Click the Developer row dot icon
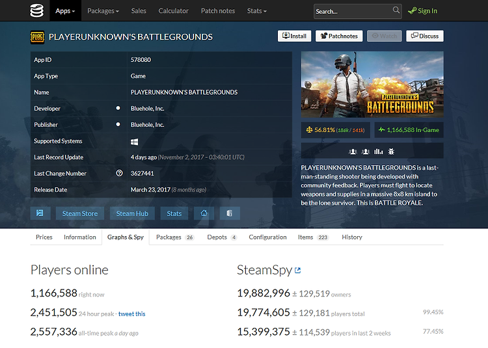488x348 pixels. click(118, 108)
